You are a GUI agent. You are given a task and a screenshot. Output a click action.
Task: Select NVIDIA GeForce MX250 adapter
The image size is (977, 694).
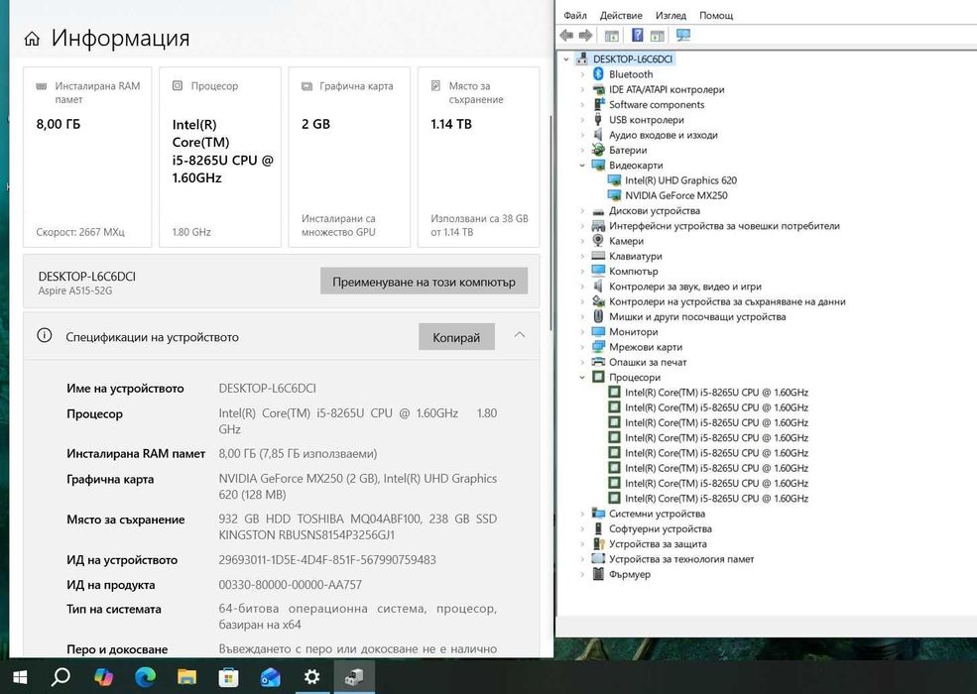pyautogui.click(x=676, y=195)
